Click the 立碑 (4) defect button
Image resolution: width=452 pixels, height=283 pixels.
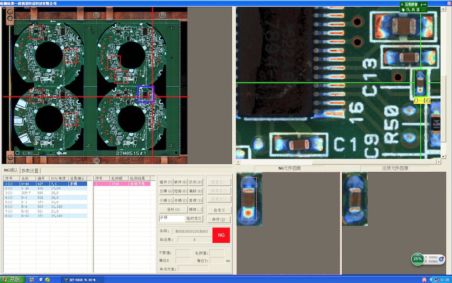click(x=166, y=191)
